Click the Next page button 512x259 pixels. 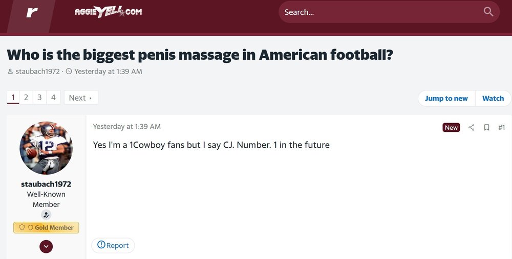point(80,98)
